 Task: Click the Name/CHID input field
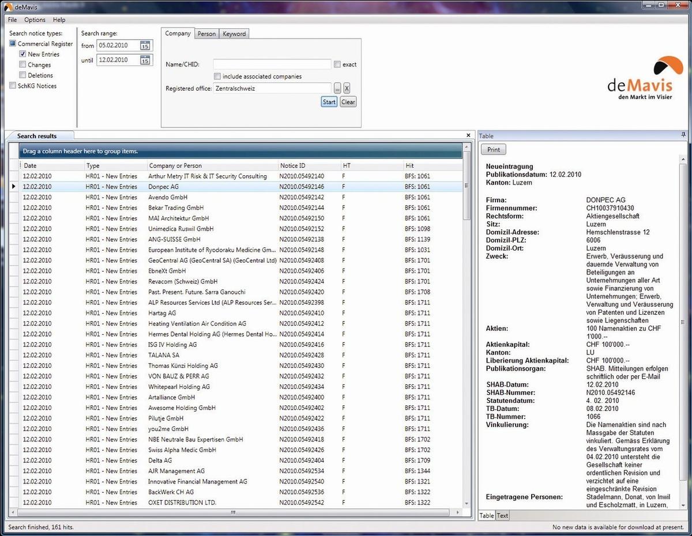(272, 65)
